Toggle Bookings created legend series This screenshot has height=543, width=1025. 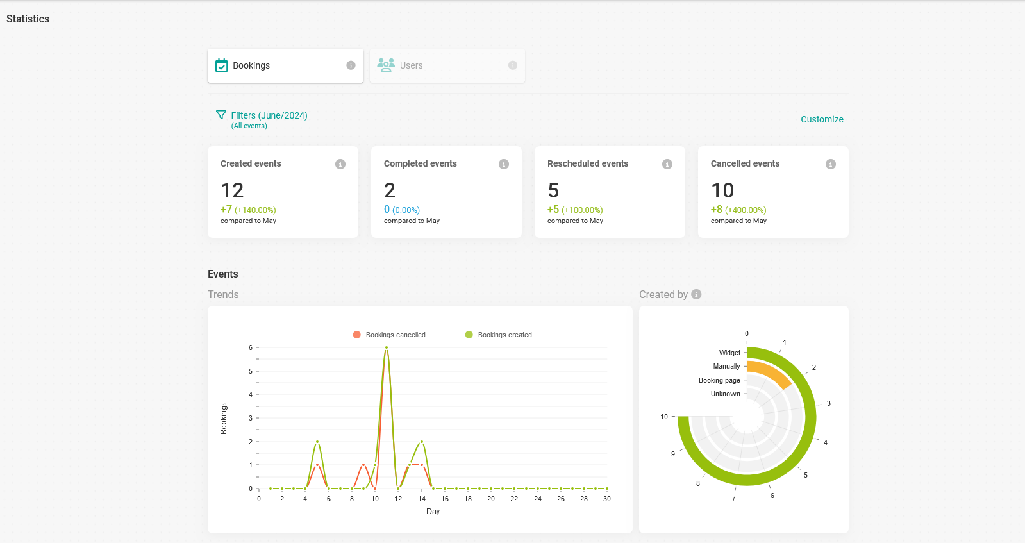[499, 335]
